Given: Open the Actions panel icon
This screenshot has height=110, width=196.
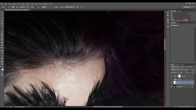Looking at the screenshot, I should coord(168,15).
